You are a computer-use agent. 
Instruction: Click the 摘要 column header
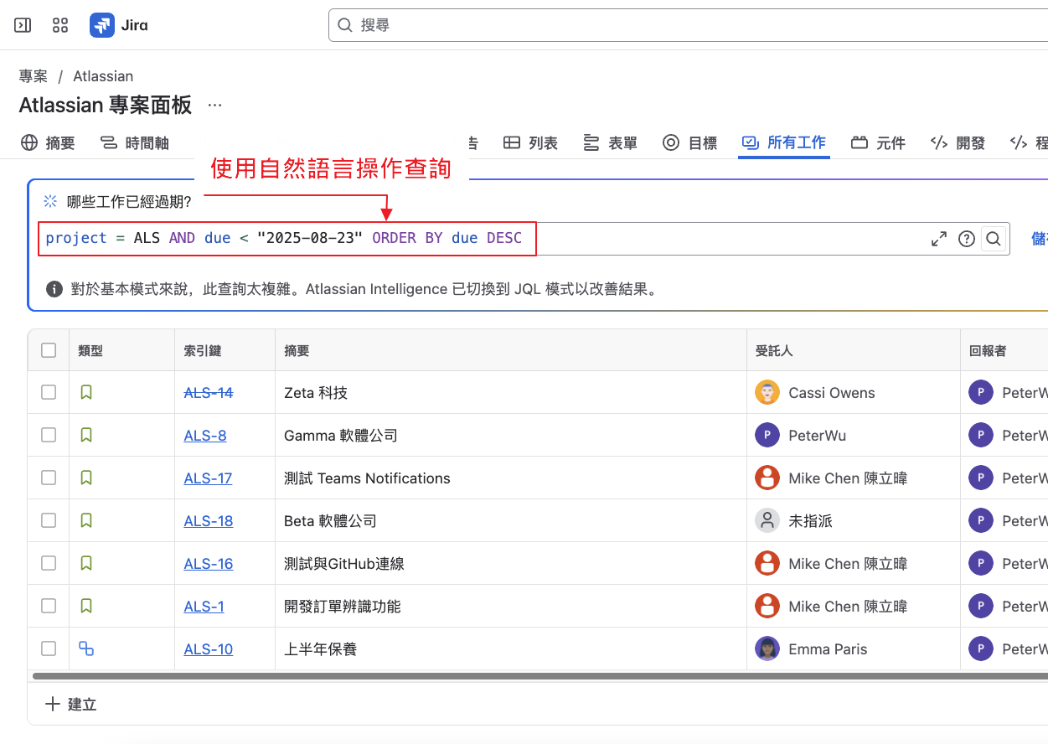click(297, 351)
